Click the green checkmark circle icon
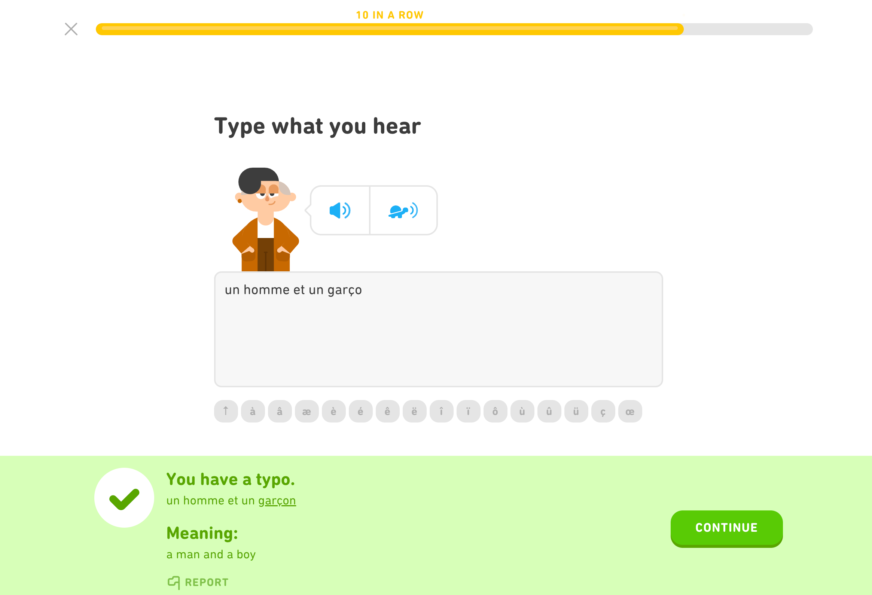The height and width of the screenshot is (595, 872). click(124, 498)
